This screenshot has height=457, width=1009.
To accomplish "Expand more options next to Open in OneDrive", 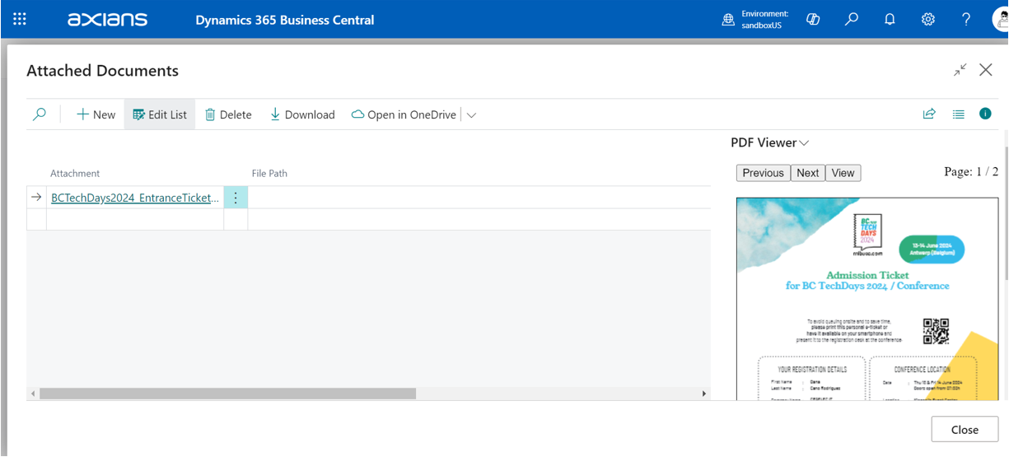I will pos(471,115).
